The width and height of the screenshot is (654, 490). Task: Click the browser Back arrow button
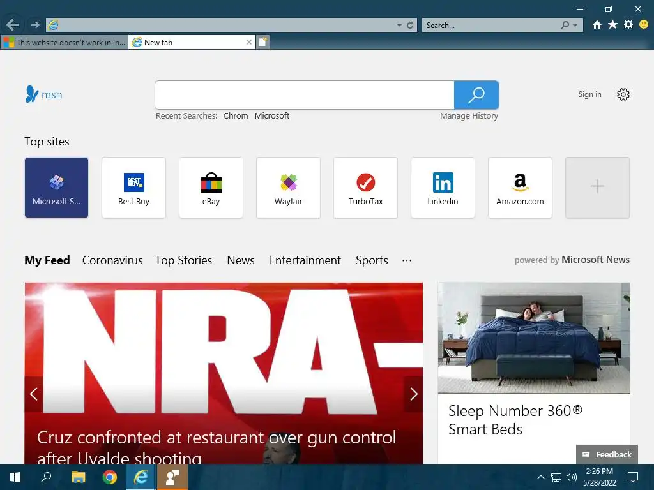point(13,25)
